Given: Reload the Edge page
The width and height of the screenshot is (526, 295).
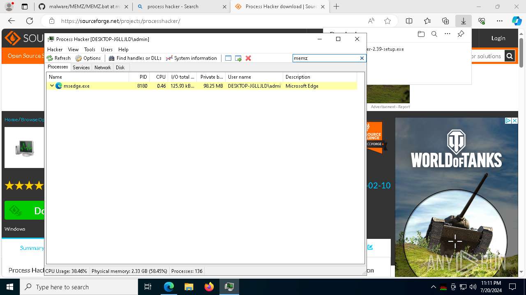Looking at the screenshot, I should pos(30,21).
